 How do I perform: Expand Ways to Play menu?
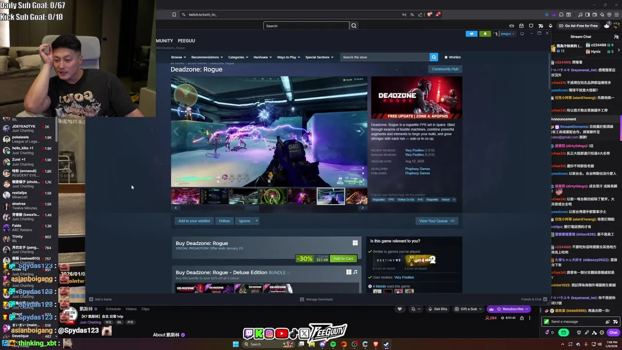click(x=289, y=57)
